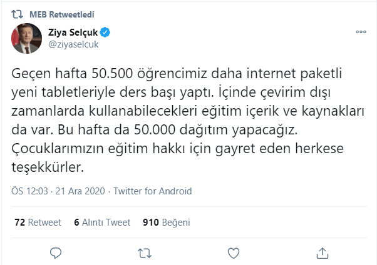Retweet this tweet using the bottom retweet icon

145,252
